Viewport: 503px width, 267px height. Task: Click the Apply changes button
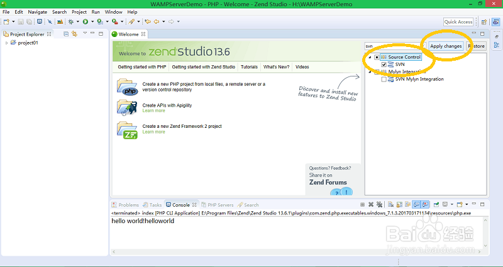tap(446, 46)
